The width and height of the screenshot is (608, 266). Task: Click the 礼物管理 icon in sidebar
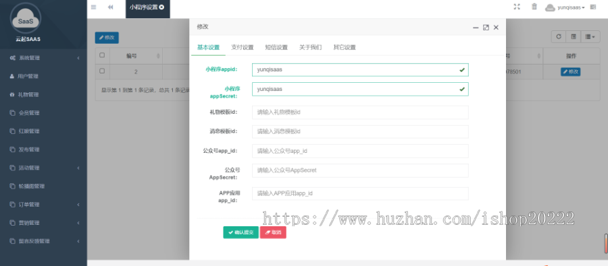pyautogui.click(x=12, y=94)
